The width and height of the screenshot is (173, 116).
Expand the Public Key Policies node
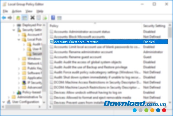tap(19, 68)
